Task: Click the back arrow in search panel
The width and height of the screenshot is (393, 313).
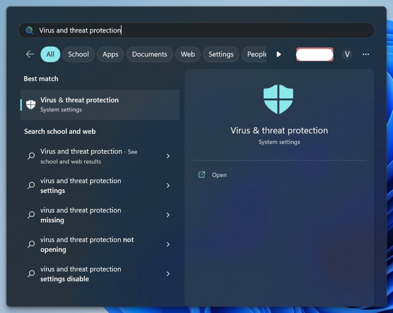Action: (x=30, y=54)
